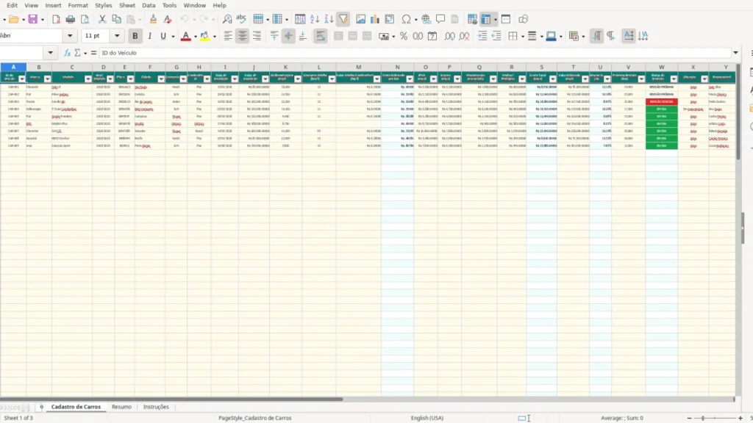Toggle print preview
This screenshot has width=753, height=423.
point(85,19)
